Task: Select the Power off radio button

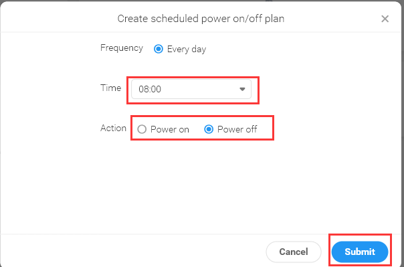Action: pos(209,129)
